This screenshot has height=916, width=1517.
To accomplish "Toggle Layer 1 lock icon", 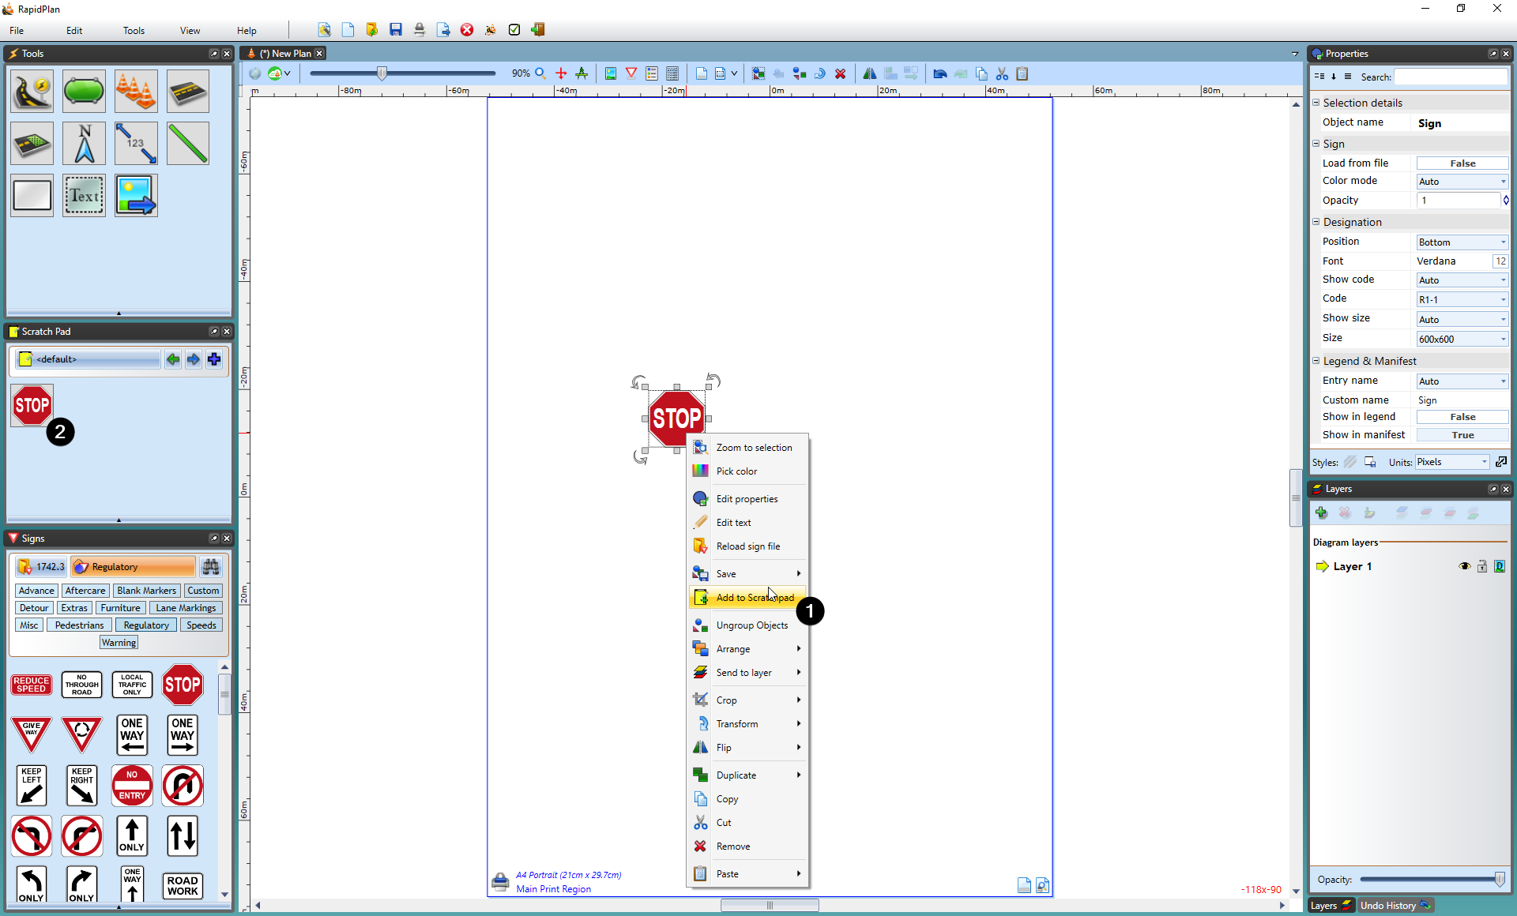I will (1482, 566).
